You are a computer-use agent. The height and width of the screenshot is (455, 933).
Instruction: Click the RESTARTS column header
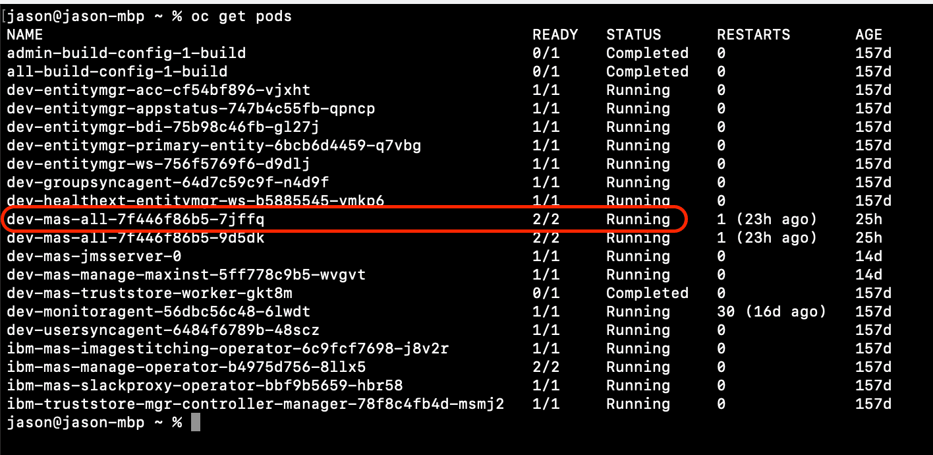tap(753, 35)
